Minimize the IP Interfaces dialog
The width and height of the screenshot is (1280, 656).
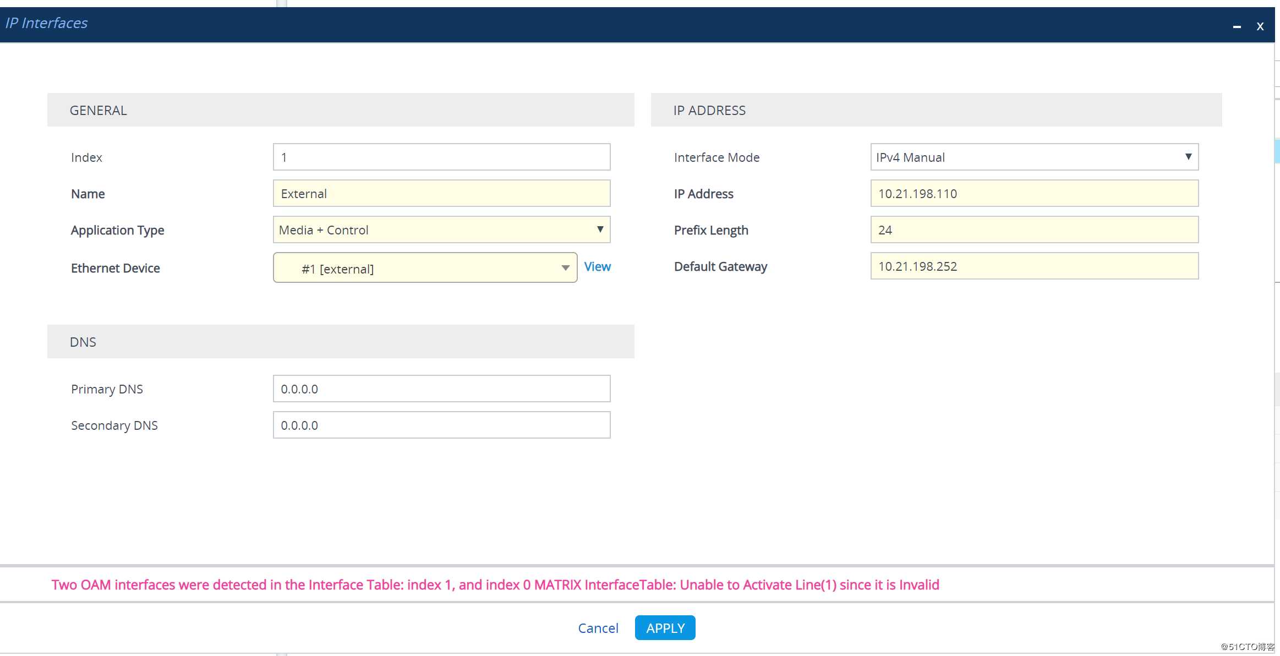tap(1237, 26)
